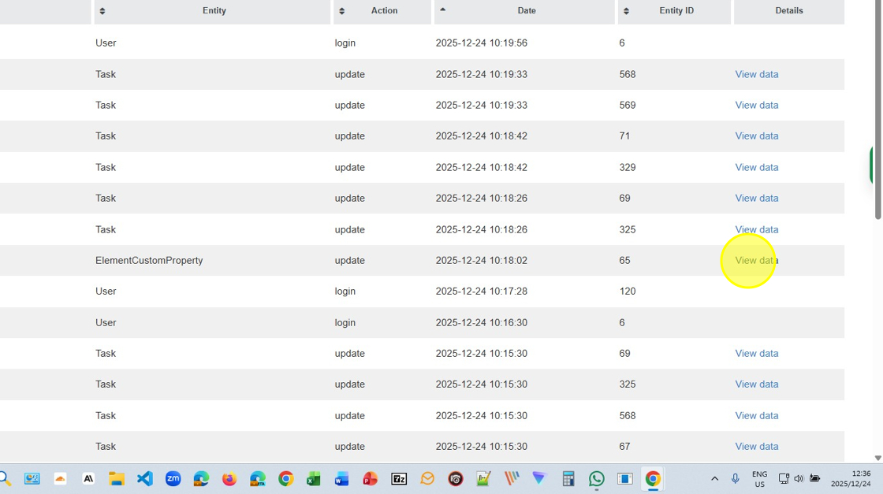Open the ENG US language switcher

[x=759, y=479]
